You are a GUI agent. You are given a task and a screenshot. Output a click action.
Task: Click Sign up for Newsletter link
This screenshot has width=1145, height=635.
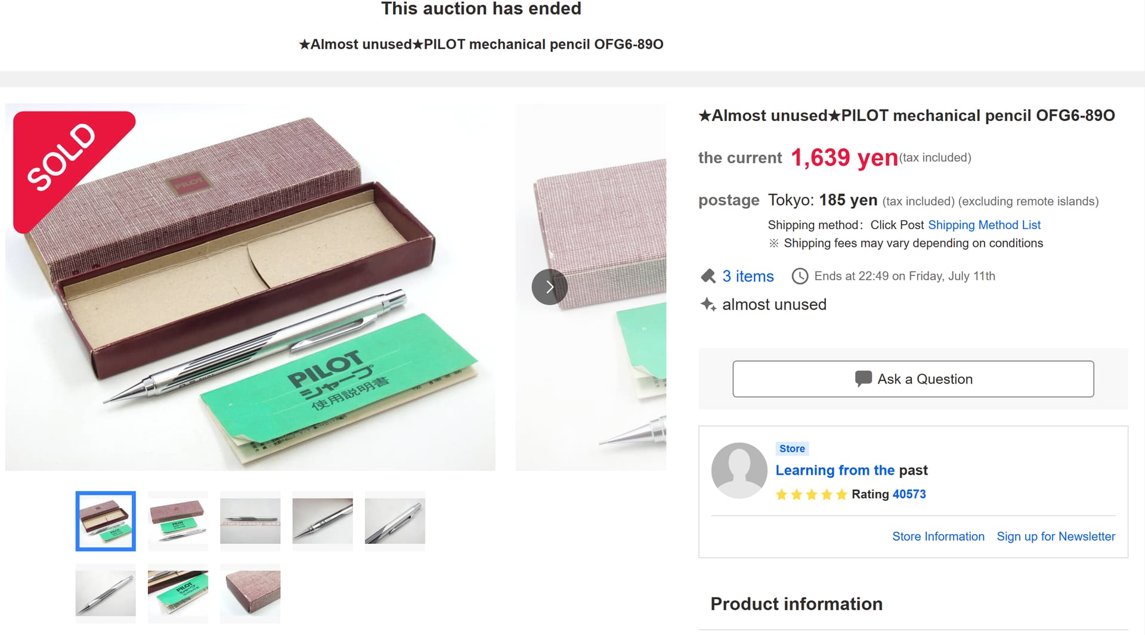1056,536
